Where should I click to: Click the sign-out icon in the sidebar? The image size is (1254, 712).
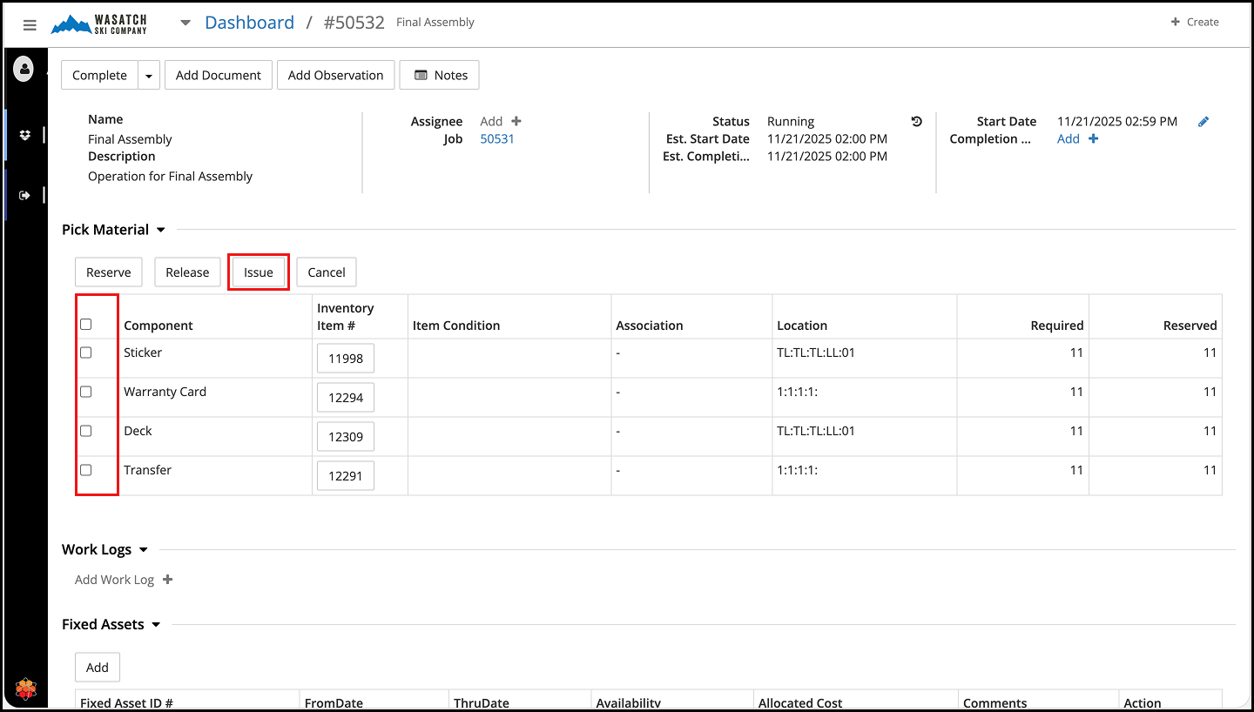click(x=24, y=195)
